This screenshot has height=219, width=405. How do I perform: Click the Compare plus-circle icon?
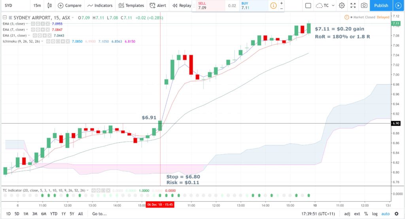[61, 6]
